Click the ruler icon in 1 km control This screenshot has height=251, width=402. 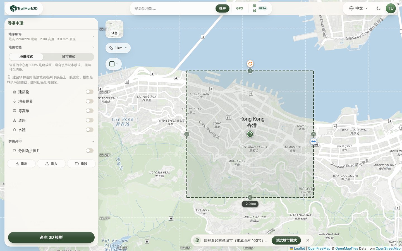click(x=111, y=48)
